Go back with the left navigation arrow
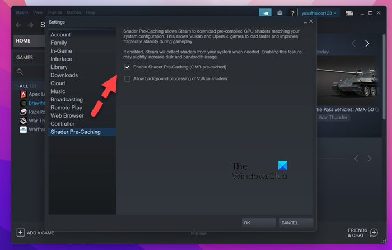The image size is (392, 250). coord(18,25)
